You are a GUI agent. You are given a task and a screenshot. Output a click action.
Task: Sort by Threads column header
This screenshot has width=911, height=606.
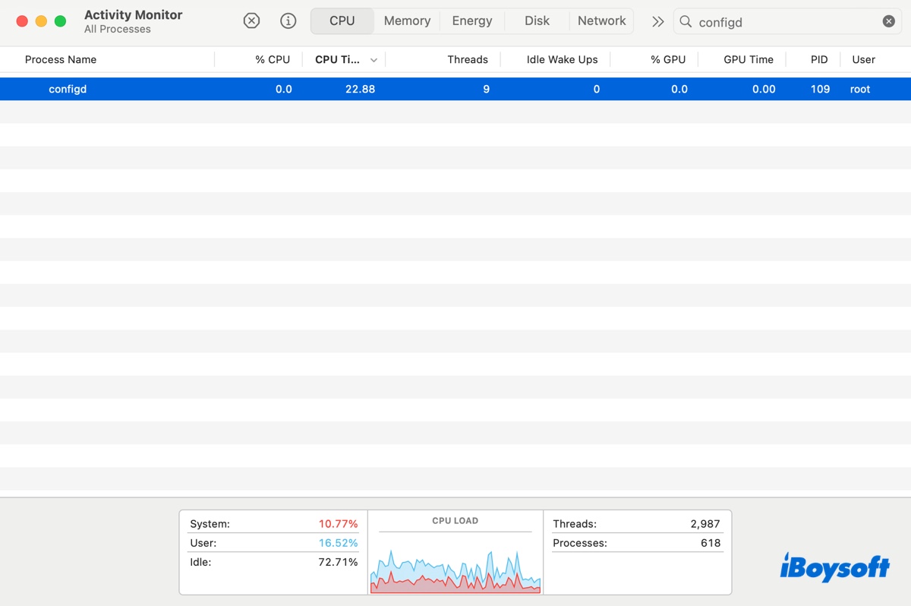(468, 59)
